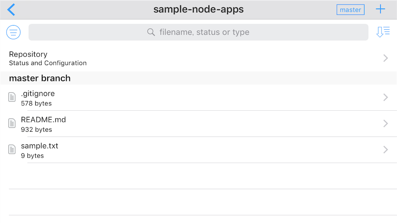Click the blue plus add icon
This screenshot has height=223, width=397.
click(380, 10)
